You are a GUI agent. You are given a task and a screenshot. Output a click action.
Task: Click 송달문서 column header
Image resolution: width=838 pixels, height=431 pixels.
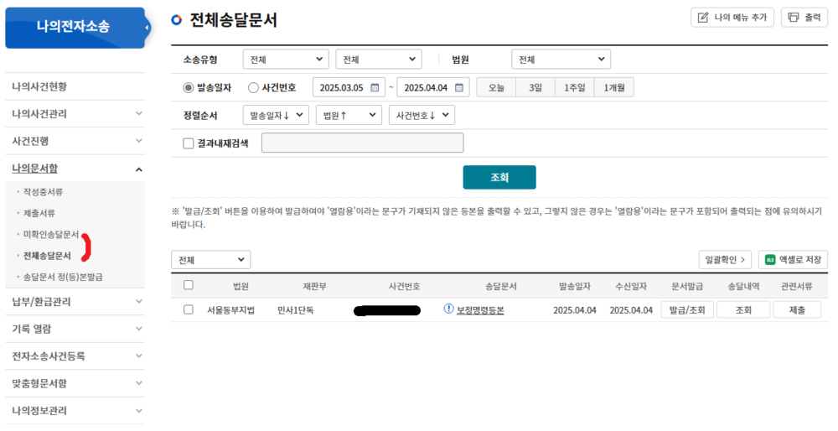pyautogui.click(x=501, y=287)
